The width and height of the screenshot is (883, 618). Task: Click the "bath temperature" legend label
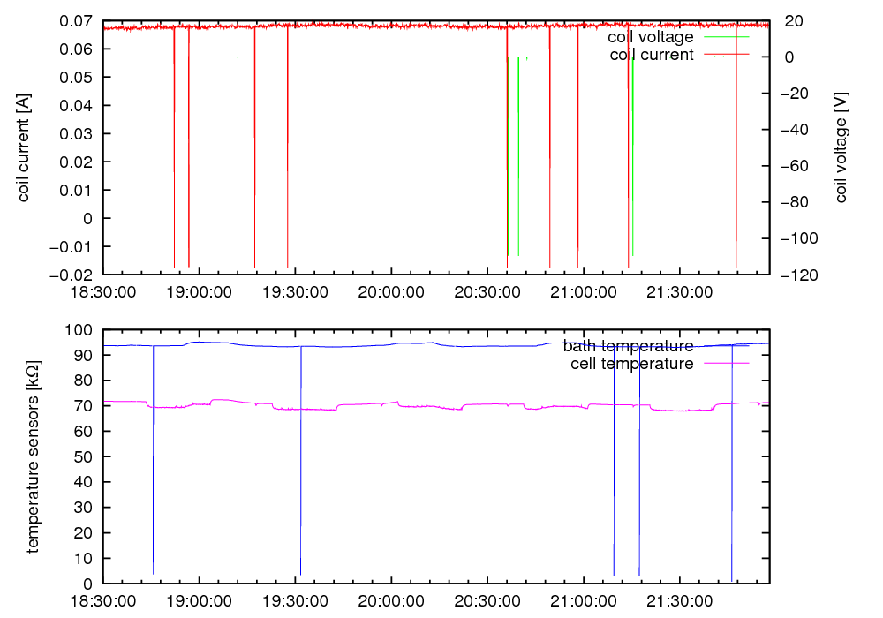coord(628,345)
